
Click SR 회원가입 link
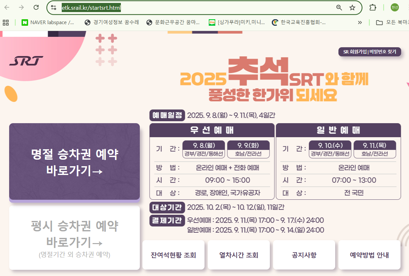point(355,52)
